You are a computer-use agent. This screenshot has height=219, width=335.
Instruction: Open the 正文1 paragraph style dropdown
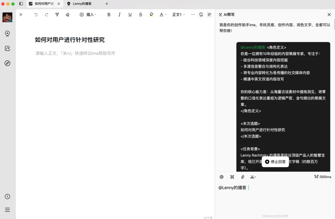coord(178,14)
